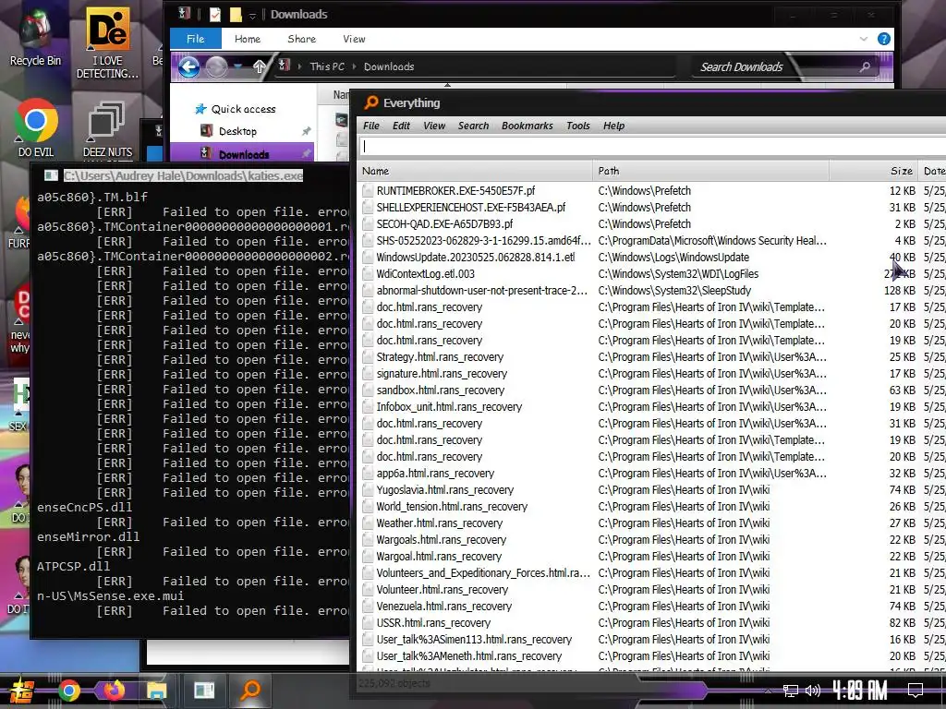Image resolution: width=946 pixels, height=709 pixels.
Task: Select Strategy.html.rans_recovery row
Action: 651,357
